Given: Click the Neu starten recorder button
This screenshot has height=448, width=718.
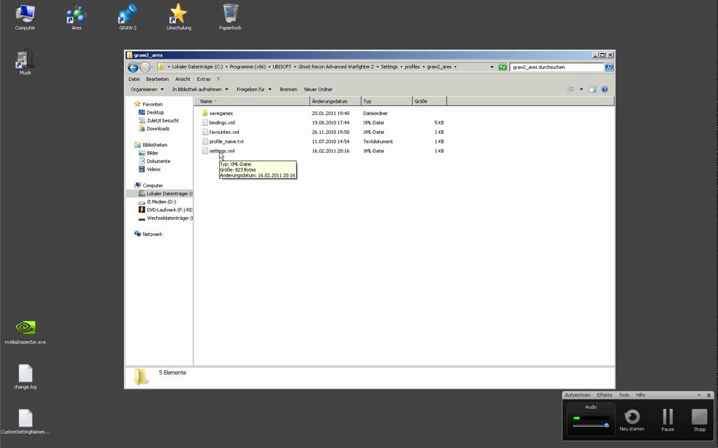Looking at the screenshot, I should 632,420.
